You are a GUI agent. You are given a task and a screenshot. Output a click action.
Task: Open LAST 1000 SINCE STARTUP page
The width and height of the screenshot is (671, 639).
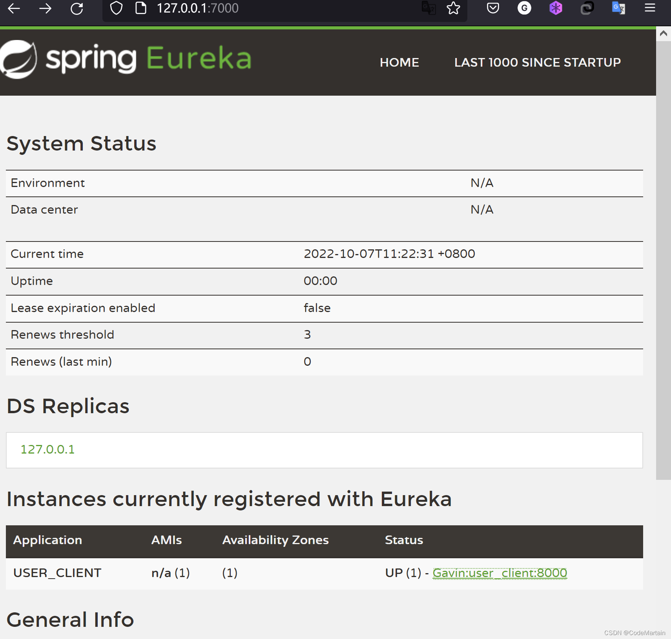pos(538,62)
